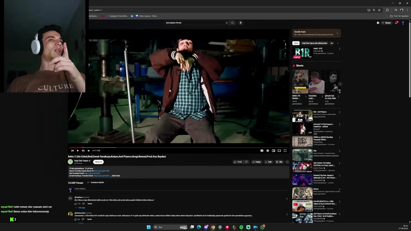Open the Tüm Yer İşaretleri bookmarks folder
Image resolution: width=411 pixels, height=231 pixels.
[x=399, y=16]
